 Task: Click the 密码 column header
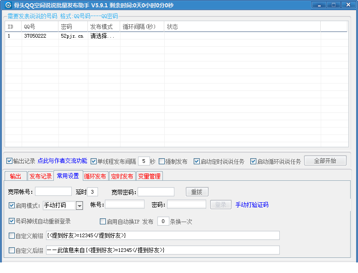point(73,27)
